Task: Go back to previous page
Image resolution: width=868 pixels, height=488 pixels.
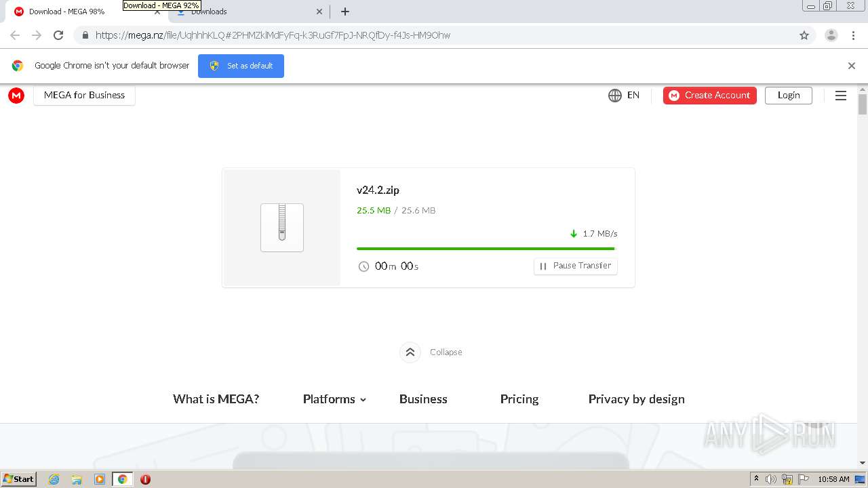Action: (x=15, y=35)
